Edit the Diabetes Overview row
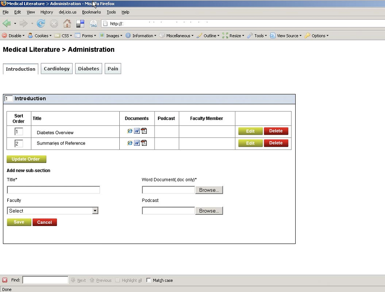 250,131
